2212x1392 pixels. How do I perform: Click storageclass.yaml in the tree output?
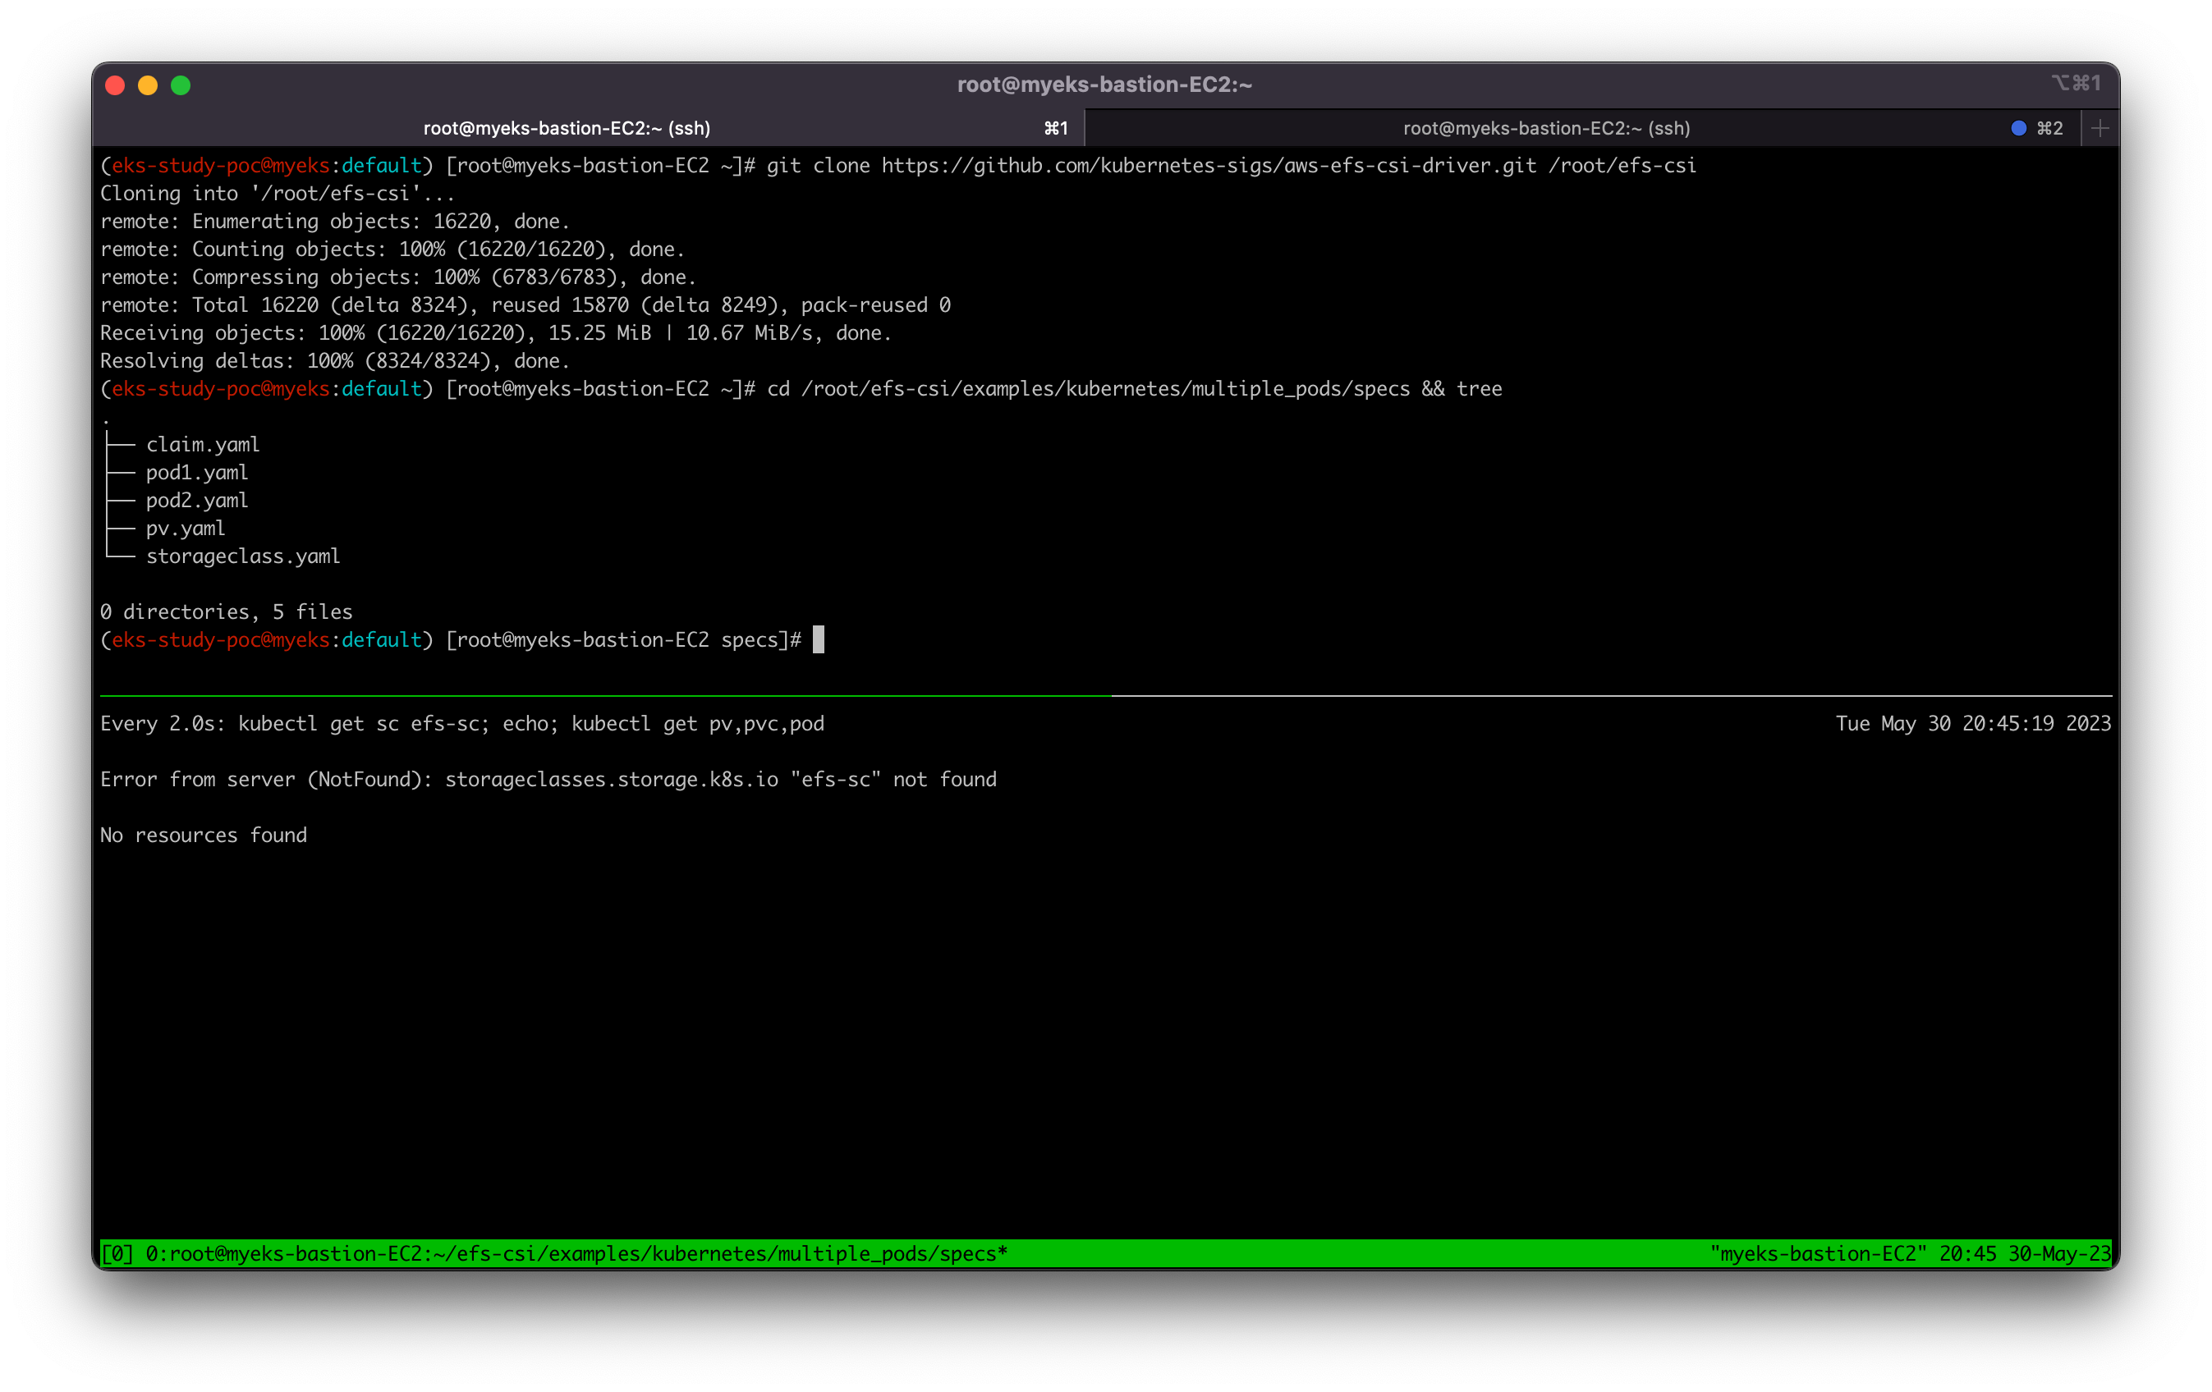[242, 556]
